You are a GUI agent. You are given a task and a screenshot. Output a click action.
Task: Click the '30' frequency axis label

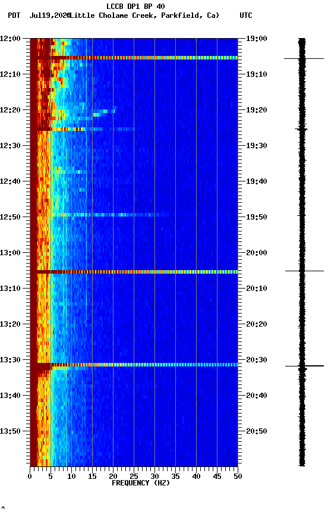click(154, 477)
